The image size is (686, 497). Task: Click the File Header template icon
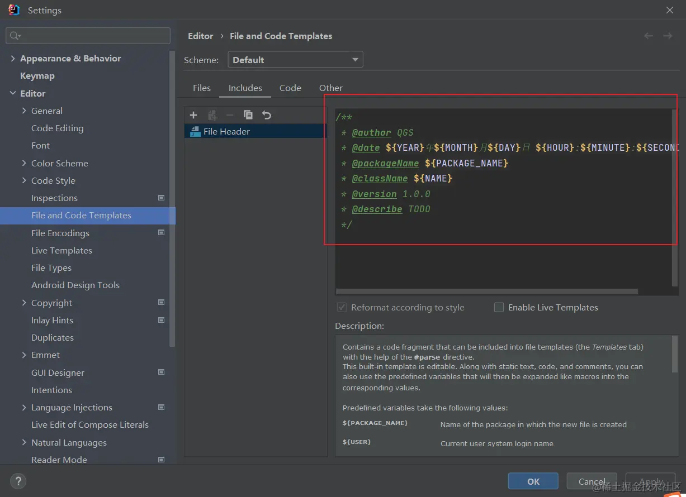click(x=195, y=132)
